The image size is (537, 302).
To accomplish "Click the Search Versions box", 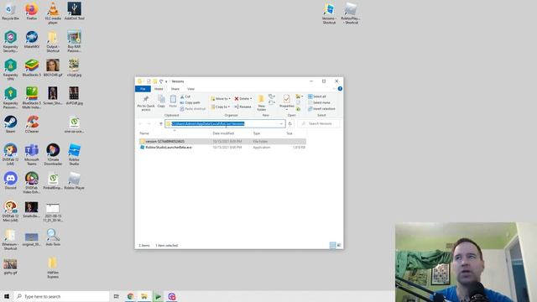I will click(319, 123).
